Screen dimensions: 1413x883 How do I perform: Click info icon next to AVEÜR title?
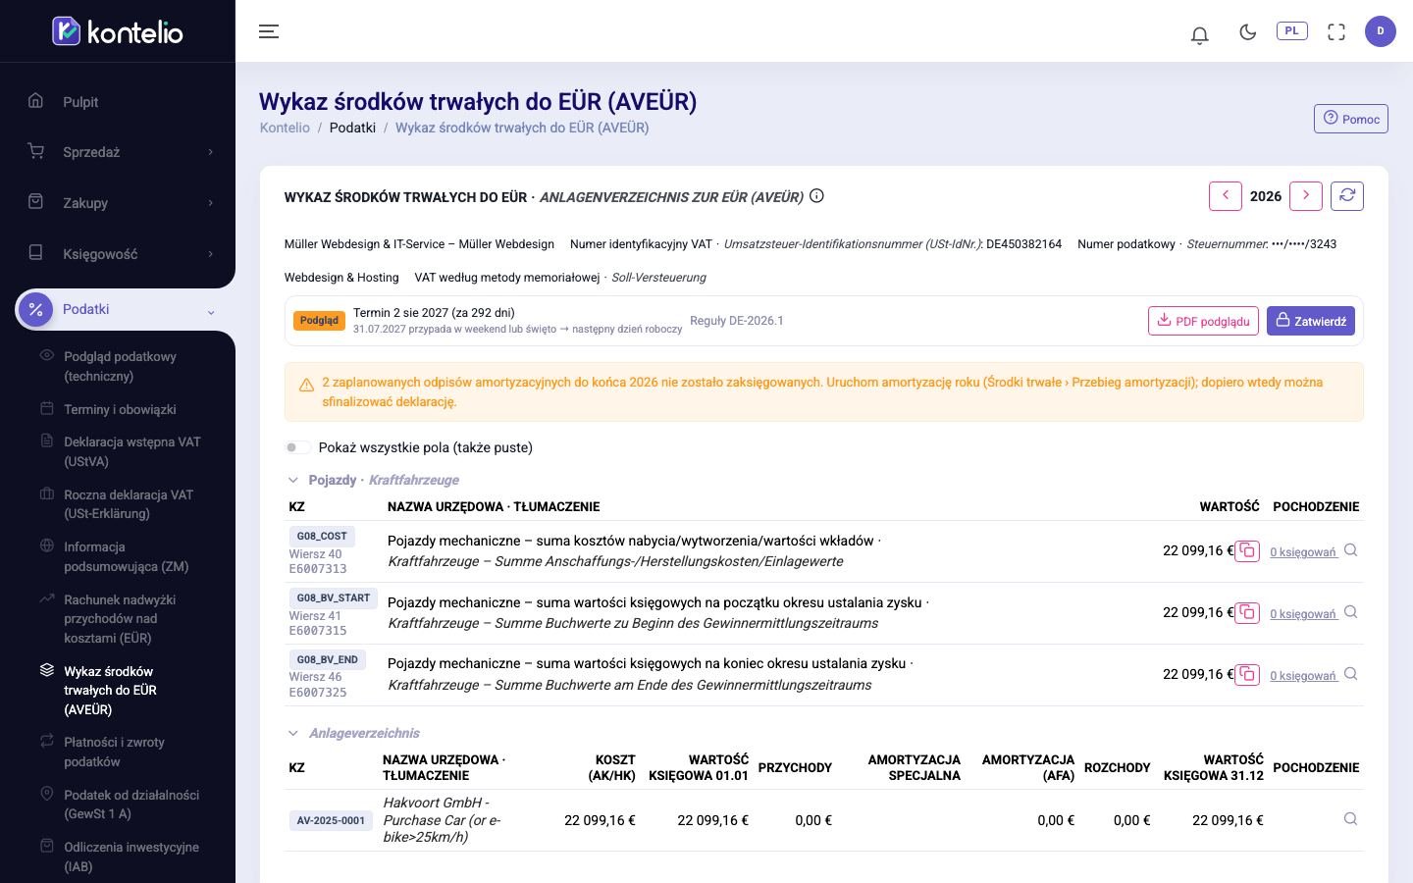[x=816, y=196]
